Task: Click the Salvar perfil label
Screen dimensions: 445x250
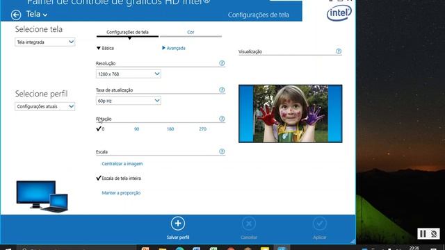Action: (x=178, y=237)
